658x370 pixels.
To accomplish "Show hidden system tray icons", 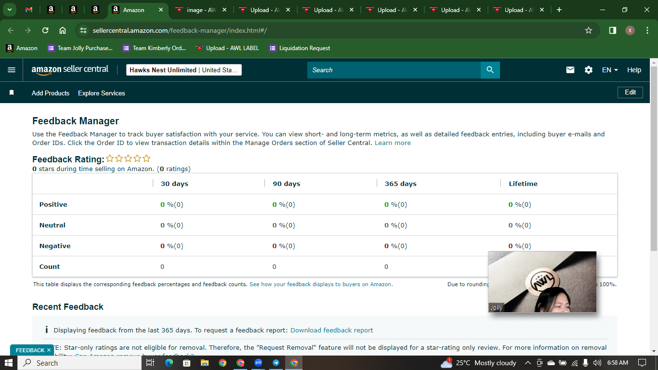I will click(528, 363).
